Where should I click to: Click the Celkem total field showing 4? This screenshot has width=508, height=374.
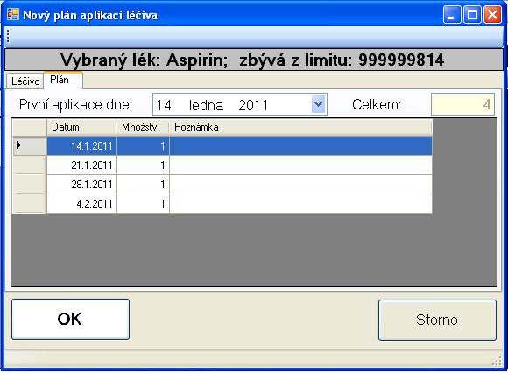462,104
